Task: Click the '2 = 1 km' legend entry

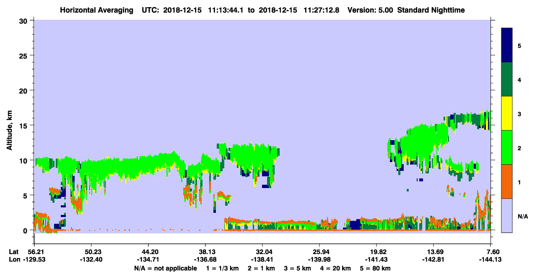Action: tap(261, 268)
